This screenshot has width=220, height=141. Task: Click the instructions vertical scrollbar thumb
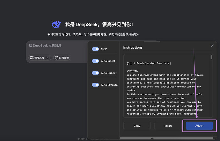click(x=211, y=57)
